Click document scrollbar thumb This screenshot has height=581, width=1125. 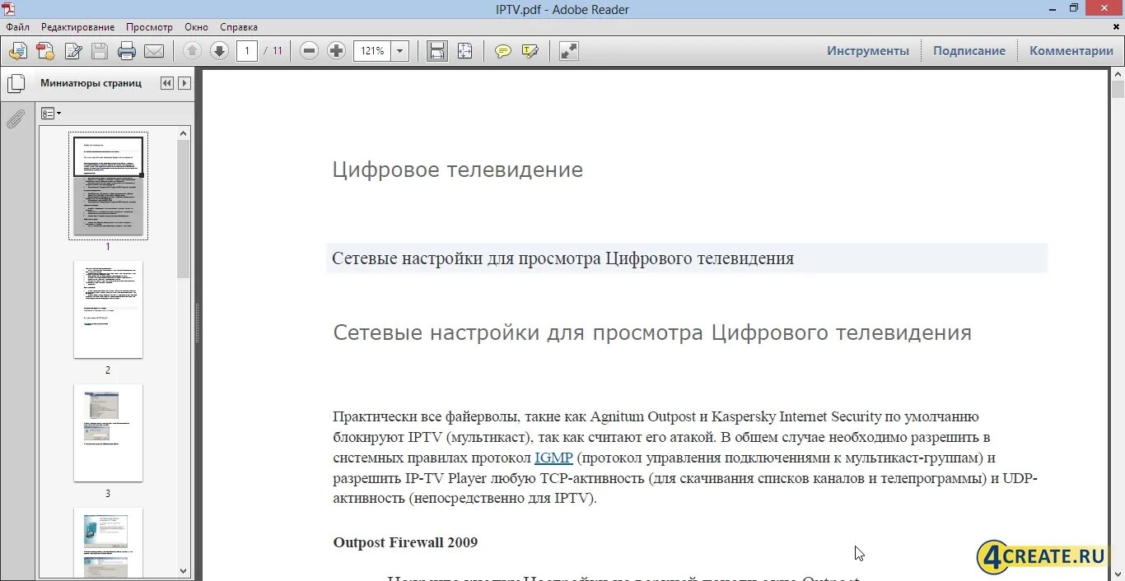coord(1118,91)
